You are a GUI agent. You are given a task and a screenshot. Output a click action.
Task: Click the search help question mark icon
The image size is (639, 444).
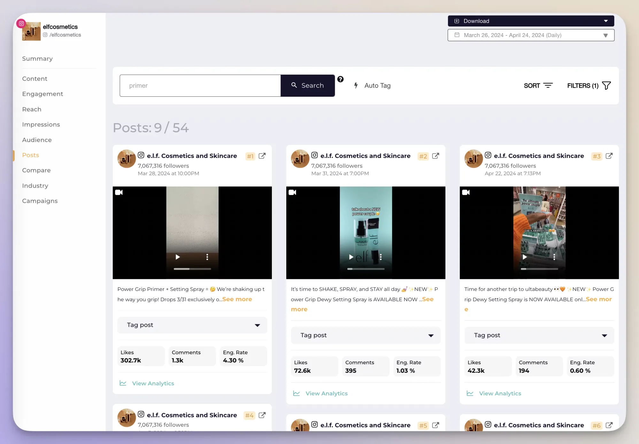[340, 79]
